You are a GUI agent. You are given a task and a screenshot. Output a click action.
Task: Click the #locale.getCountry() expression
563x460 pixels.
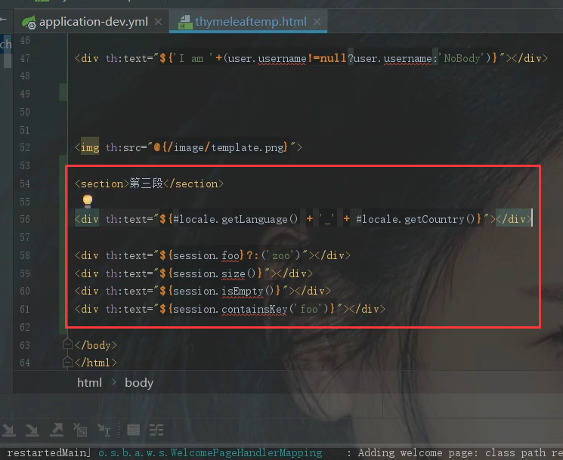coord(416,219)
